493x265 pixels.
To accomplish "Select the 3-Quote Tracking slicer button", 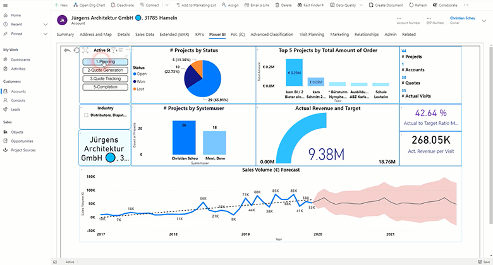I will tap(106, 79).
